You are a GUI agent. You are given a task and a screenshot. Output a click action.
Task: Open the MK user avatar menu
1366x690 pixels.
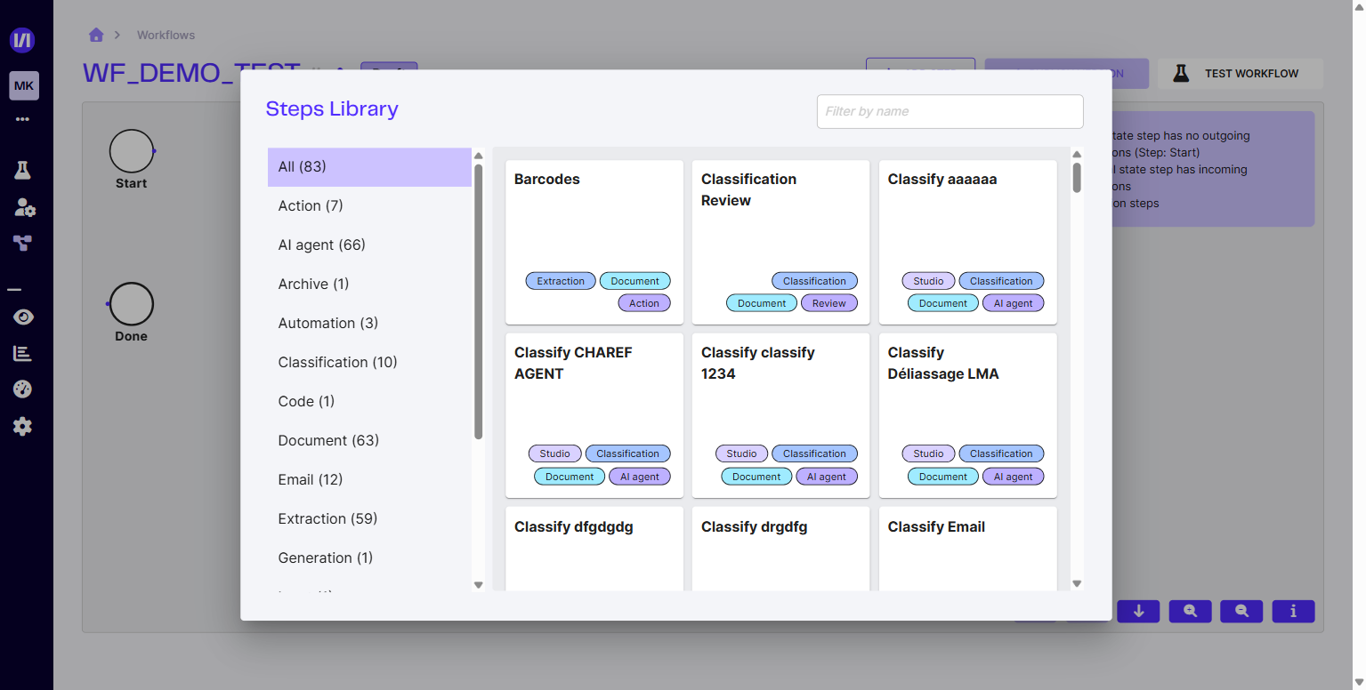click(x=24, y=86)
